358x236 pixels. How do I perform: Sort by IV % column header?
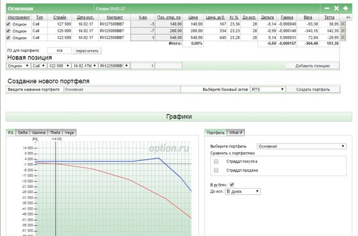(234, 17)
